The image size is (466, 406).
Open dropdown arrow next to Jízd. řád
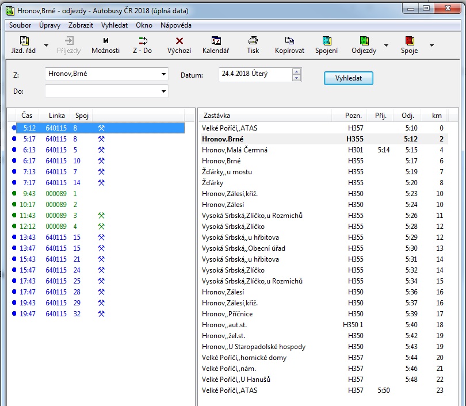(47, 45)
